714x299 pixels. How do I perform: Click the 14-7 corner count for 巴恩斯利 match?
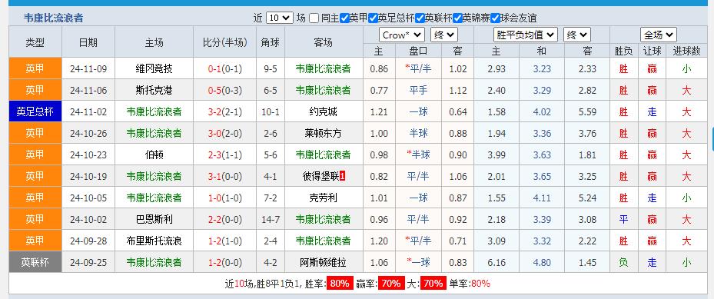tap(271, 219)
